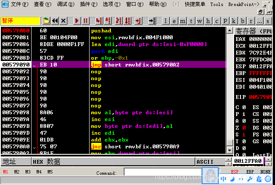Click the red pause execution icon
275x185 pixels.
(85, 21)
